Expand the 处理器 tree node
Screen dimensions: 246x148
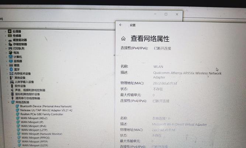coord(5,31)
